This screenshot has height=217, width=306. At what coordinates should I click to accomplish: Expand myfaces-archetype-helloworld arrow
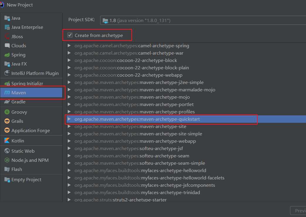pos(69,170)
